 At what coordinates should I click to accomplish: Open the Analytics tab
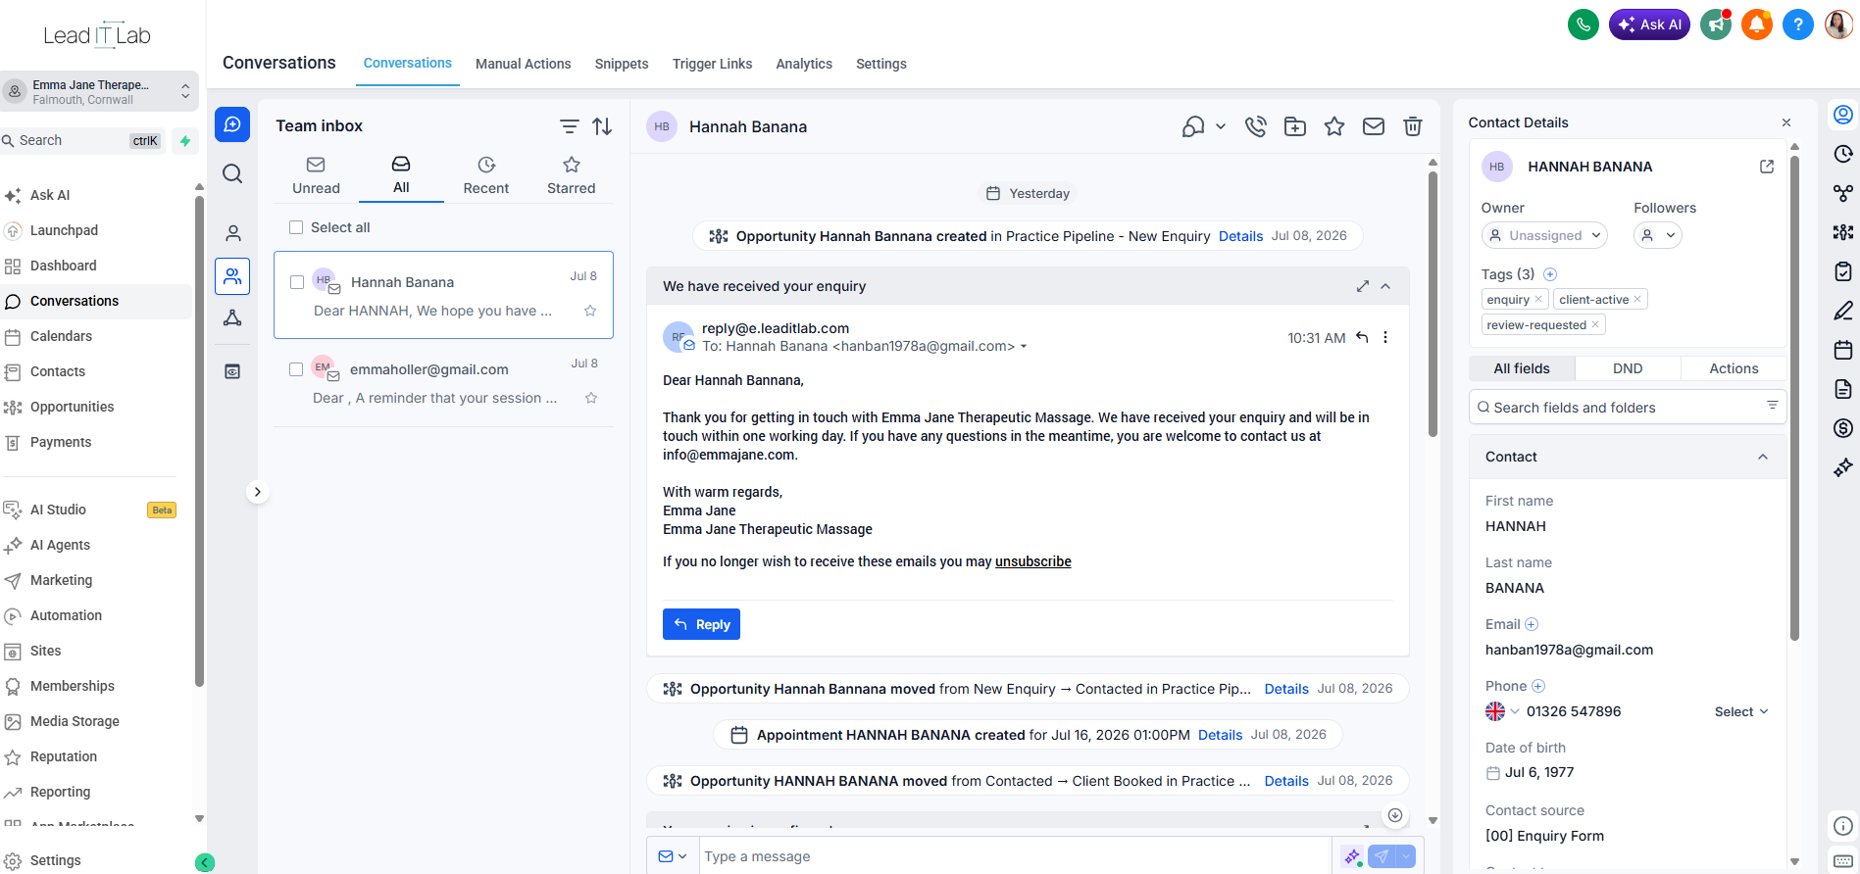(804, 64)
